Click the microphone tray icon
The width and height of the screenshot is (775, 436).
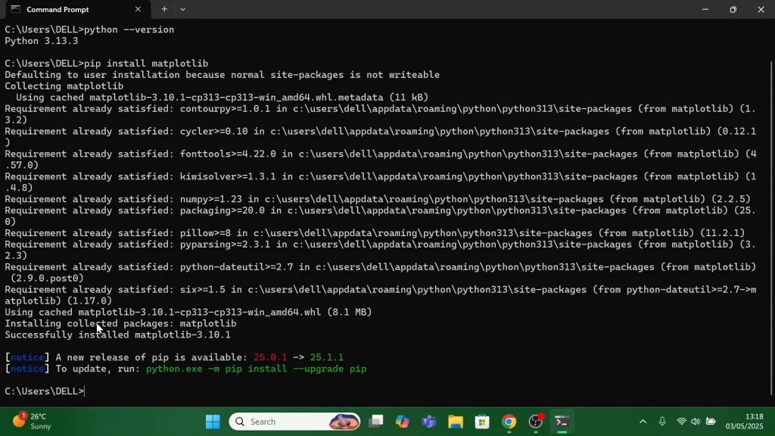coord(662,422)
